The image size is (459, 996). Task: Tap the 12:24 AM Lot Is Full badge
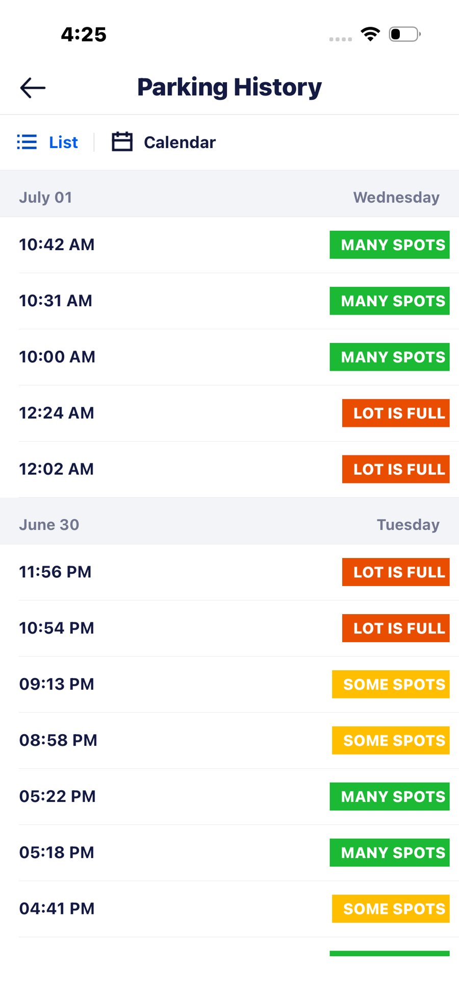tap(396, 413)
